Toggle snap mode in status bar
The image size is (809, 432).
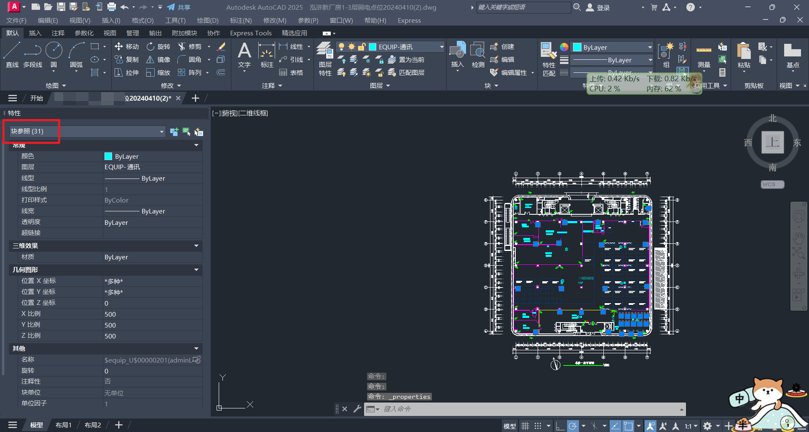click(x=538, y=426)
